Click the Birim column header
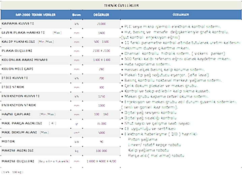The width and height of the screenshot is (242, 175). coord(77,15)
